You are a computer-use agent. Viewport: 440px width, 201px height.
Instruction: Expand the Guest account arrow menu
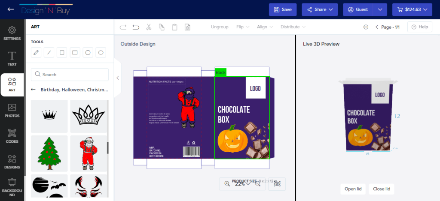[x=380, y=9]
